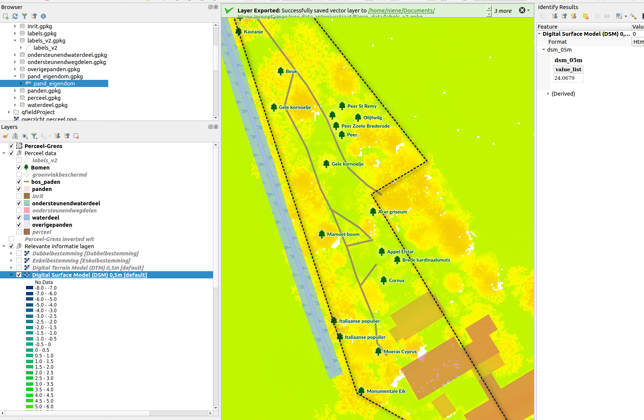Open Layer Styling paintbrush in Layers panel
The image size is (644, 420).
coord(6,136)
